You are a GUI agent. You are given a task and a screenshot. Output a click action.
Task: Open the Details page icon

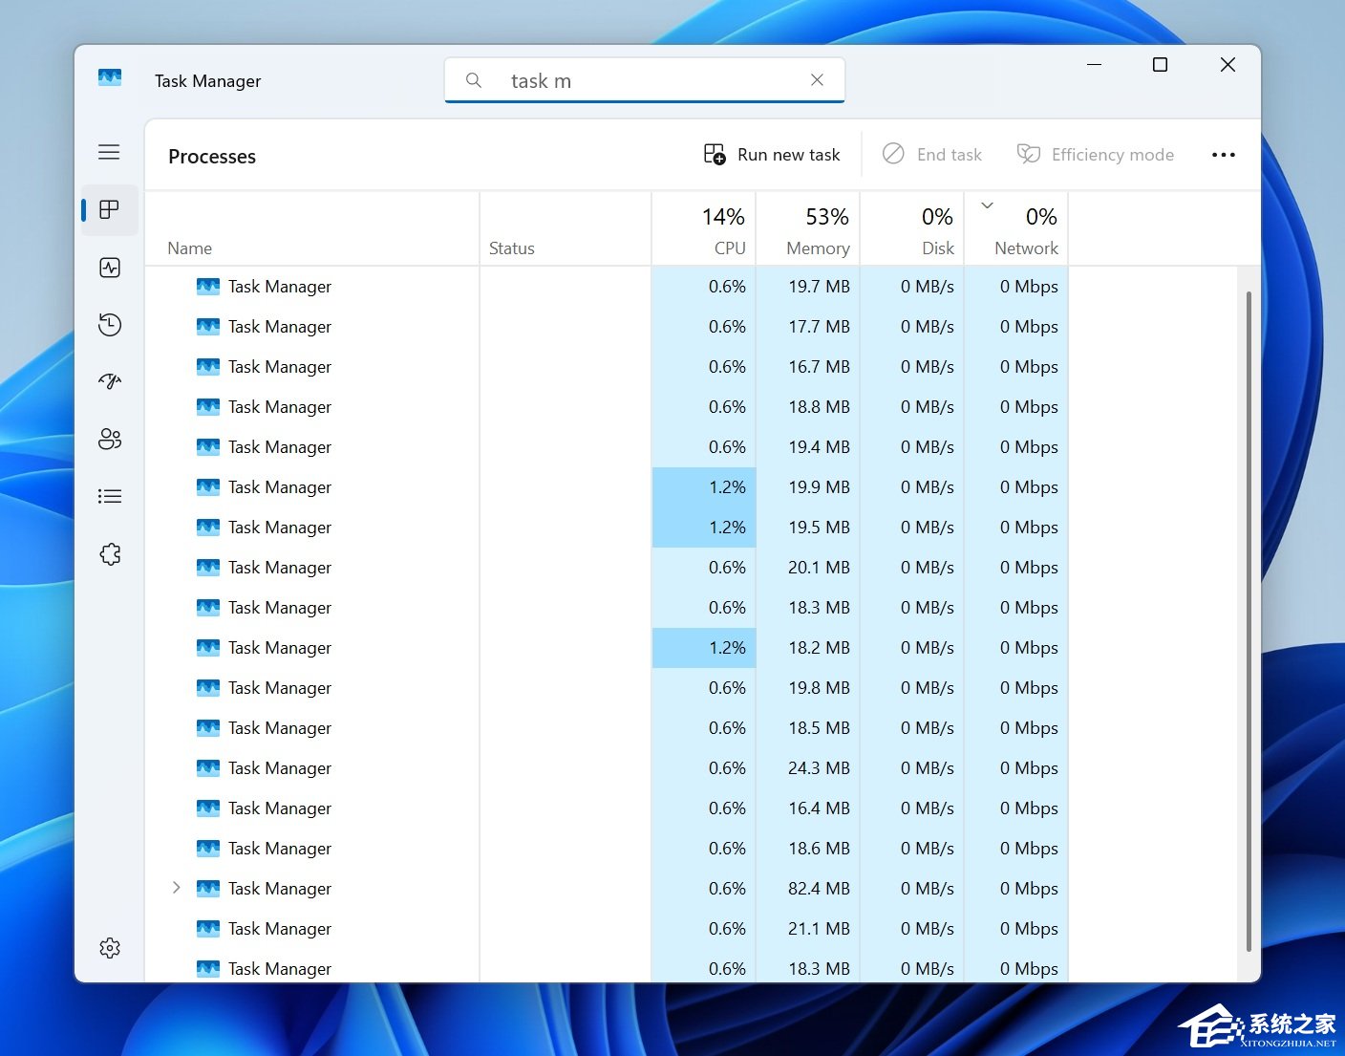109,495
